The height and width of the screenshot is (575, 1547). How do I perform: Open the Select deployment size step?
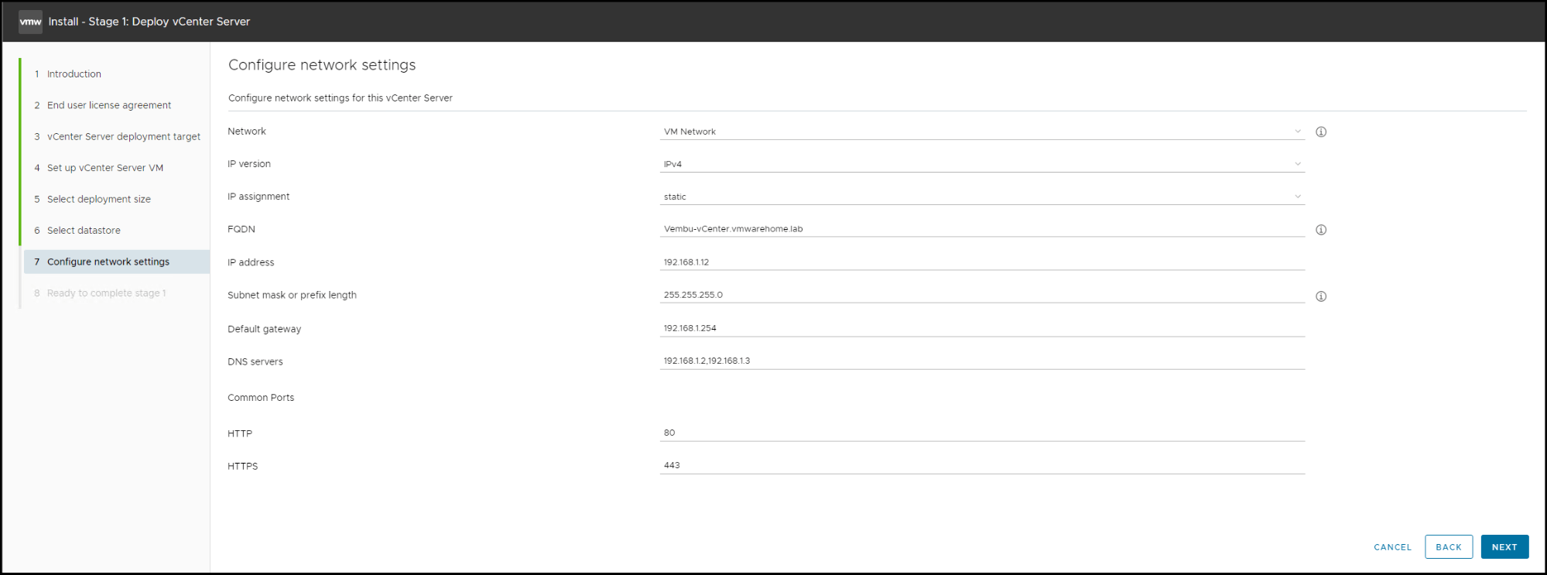click(98, 199)
